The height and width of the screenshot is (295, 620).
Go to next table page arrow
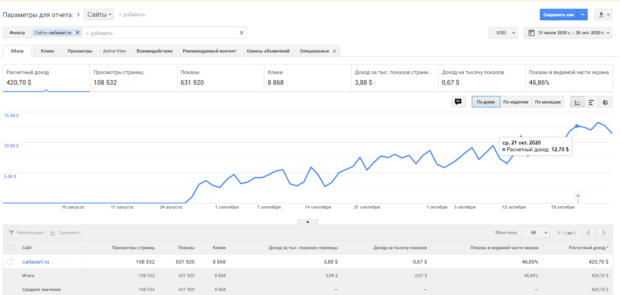[603, 232]
